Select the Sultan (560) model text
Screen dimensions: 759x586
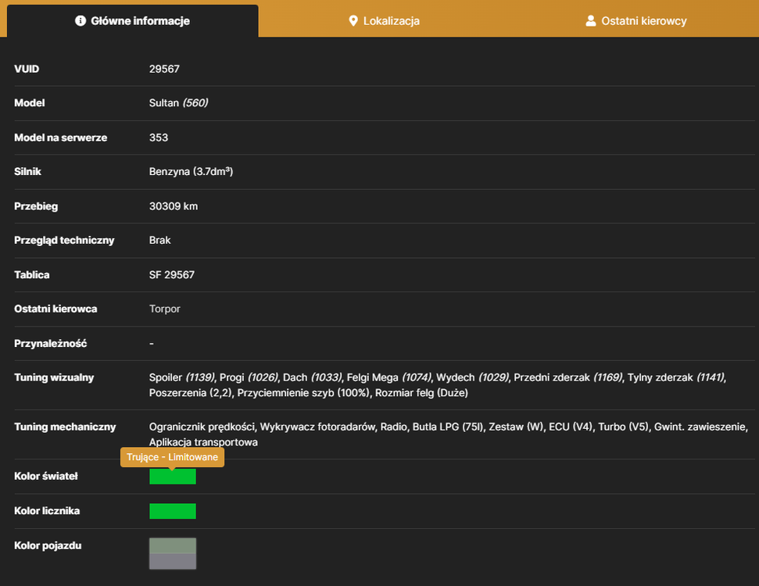tap(179, 102)
